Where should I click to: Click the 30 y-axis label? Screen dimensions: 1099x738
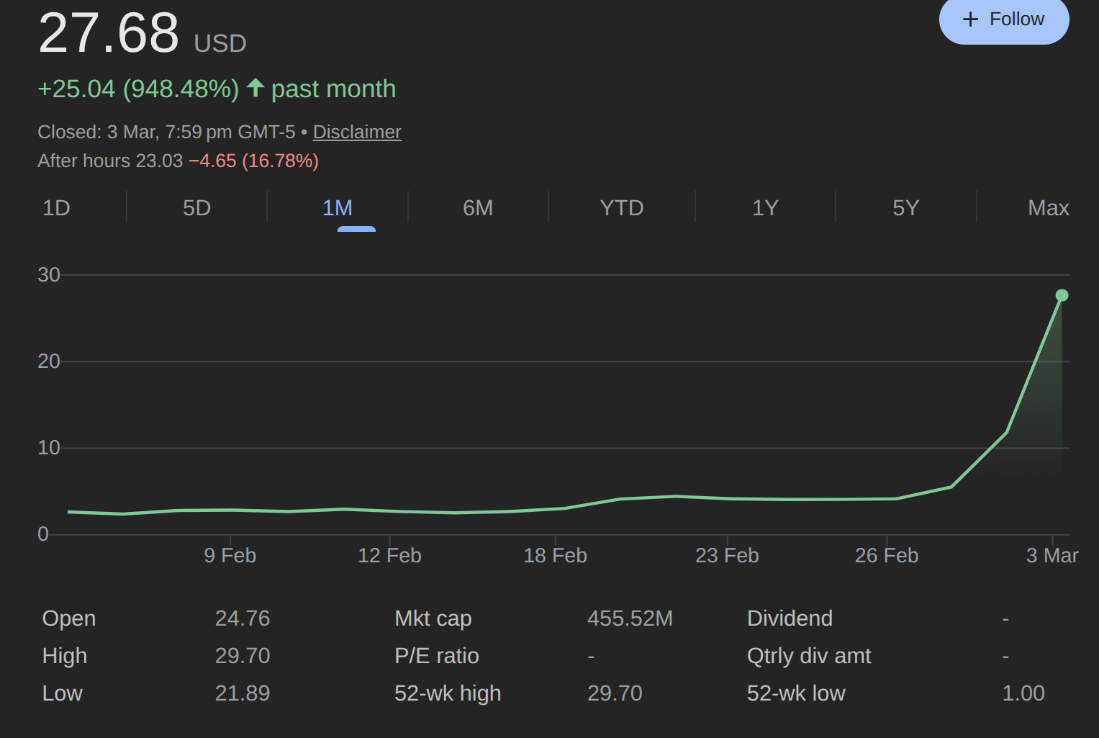pos(49,275)
